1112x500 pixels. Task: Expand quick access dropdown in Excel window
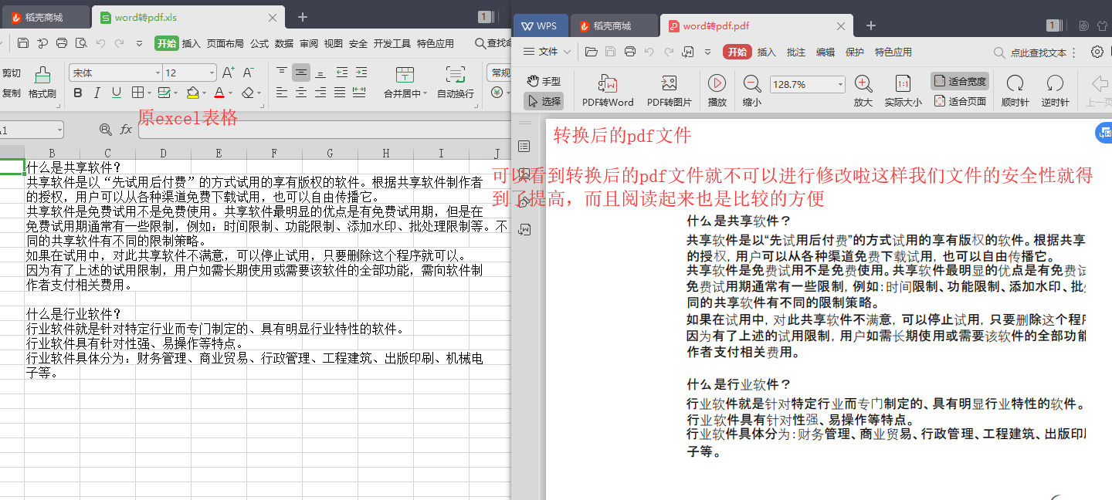pos(140,43)
